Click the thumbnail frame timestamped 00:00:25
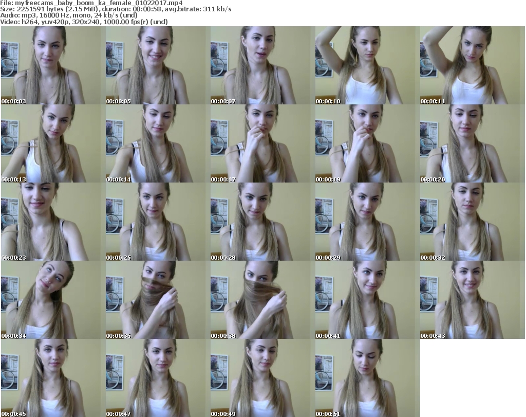526x417 pixels. click(158, 222)
